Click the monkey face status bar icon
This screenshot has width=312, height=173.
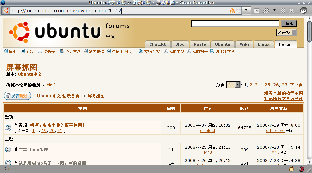click(x=291, y=169)
